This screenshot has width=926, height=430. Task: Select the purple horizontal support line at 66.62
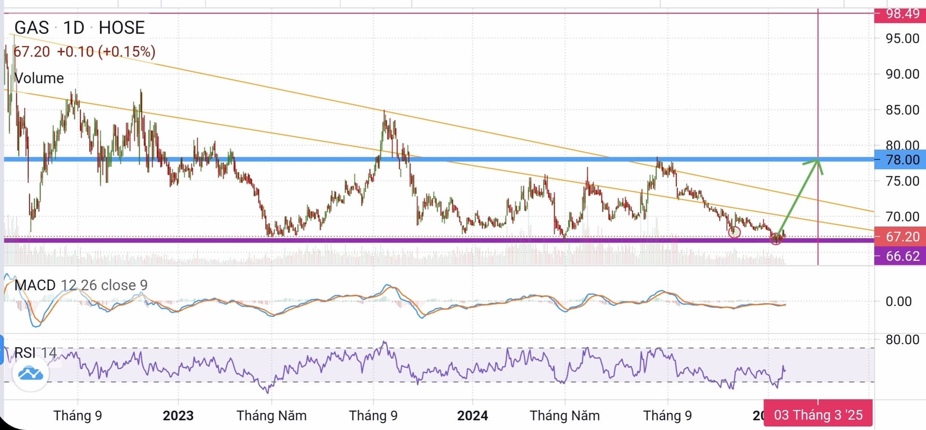coord(439,240)
